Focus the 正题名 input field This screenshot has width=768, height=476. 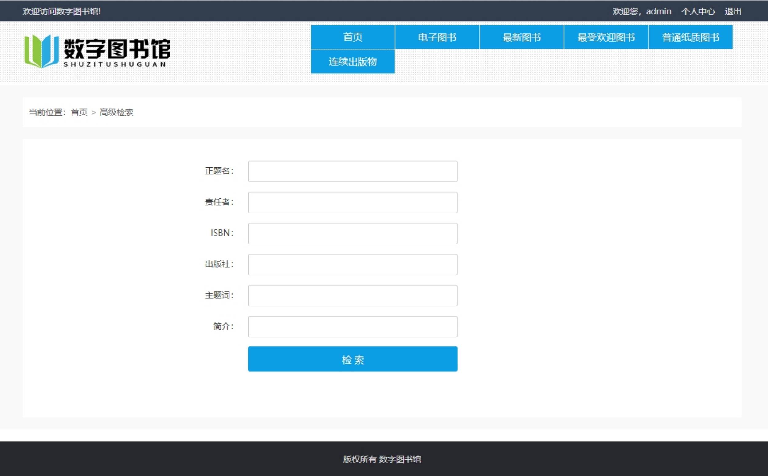pyautogui.click(x=353, y=172)
